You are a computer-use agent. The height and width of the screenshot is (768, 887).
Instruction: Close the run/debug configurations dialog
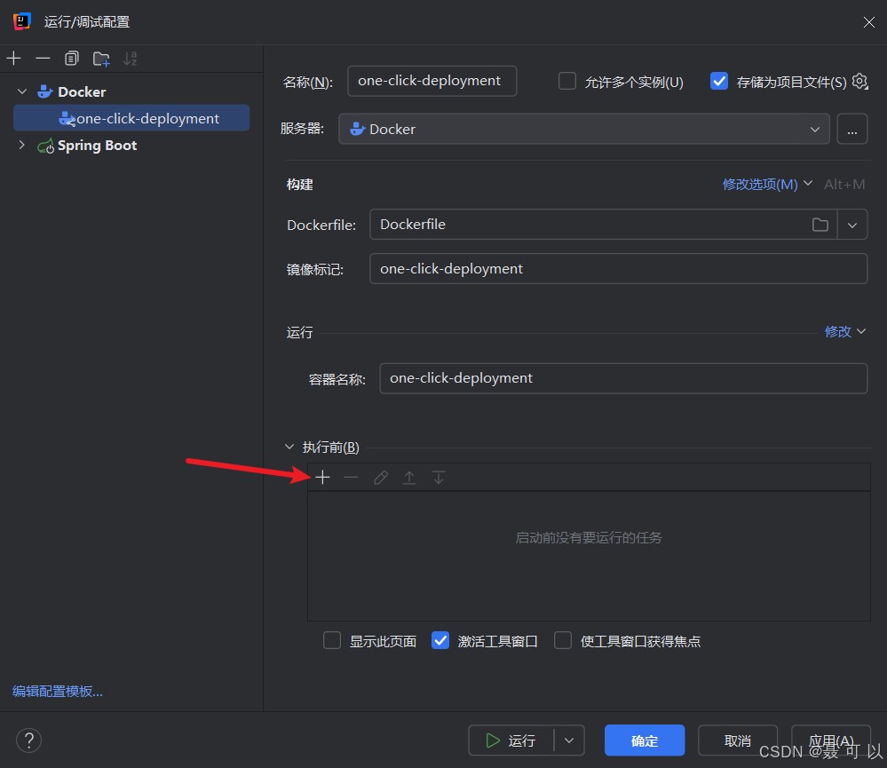[869, 22]
